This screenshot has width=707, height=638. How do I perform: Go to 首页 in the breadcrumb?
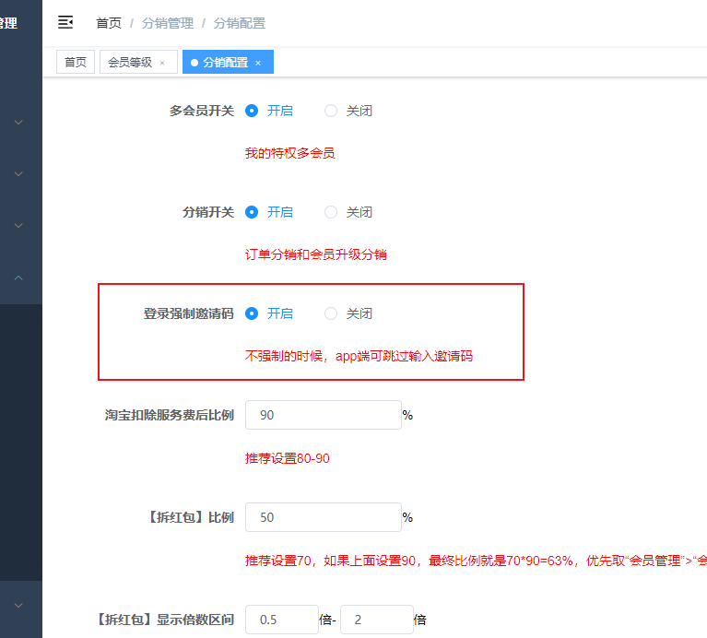[108, 23]
